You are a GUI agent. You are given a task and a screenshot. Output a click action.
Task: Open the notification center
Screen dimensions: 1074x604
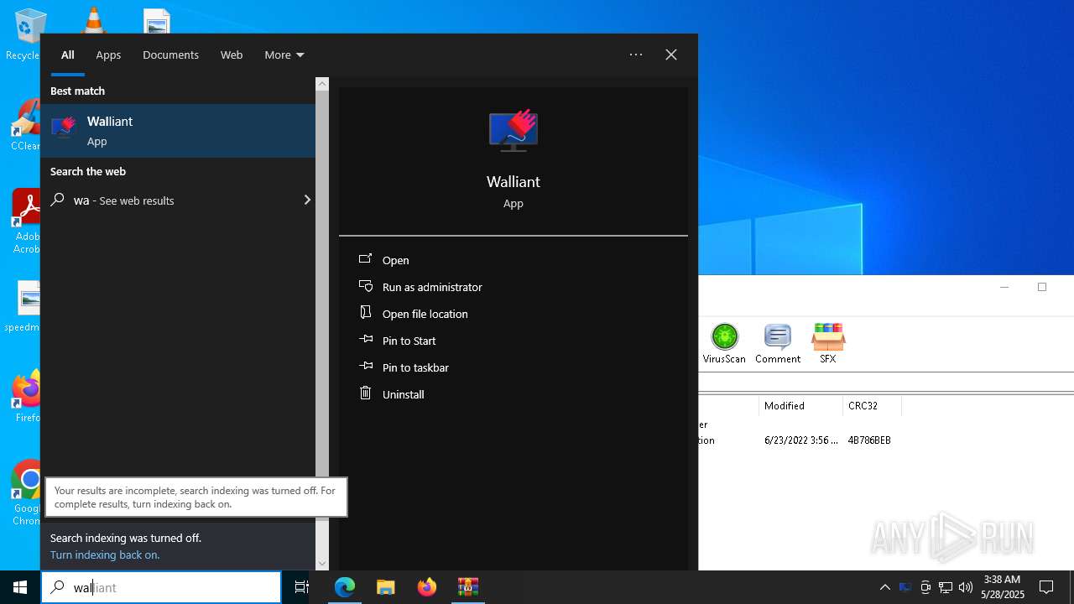(1046, 587)
